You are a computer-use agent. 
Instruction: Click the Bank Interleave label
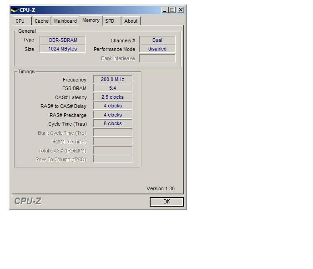click(118, 58)
